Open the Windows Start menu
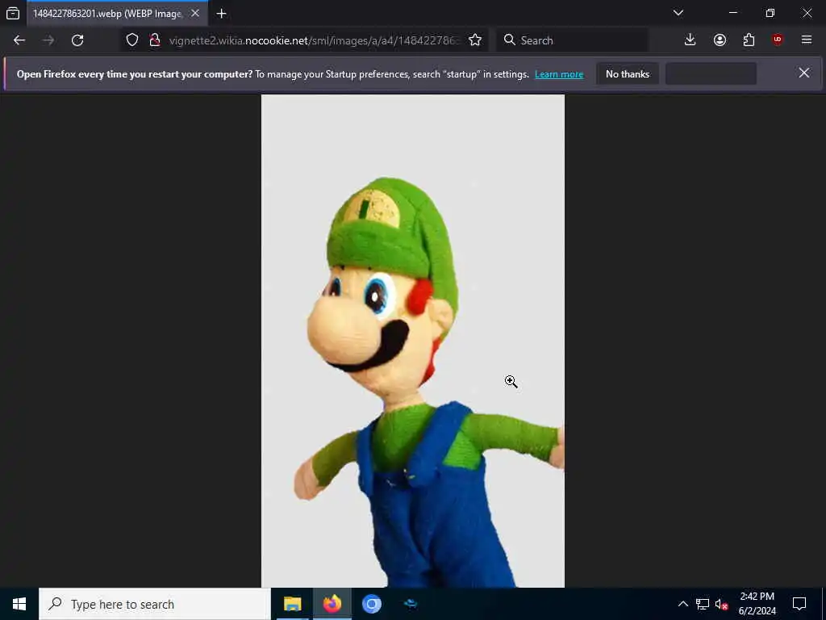 tap(19, 604)
